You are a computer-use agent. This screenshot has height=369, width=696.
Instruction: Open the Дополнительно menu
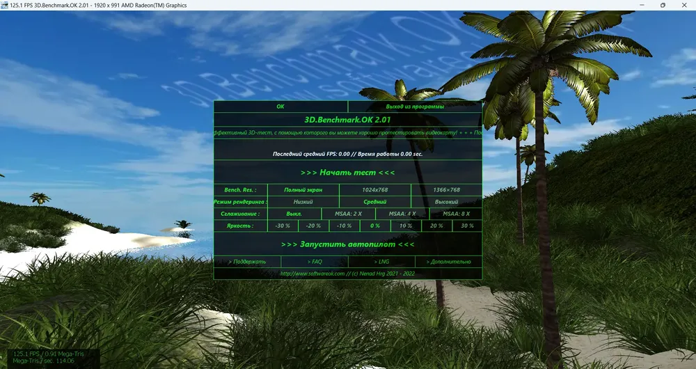click(x=449, y=262)
